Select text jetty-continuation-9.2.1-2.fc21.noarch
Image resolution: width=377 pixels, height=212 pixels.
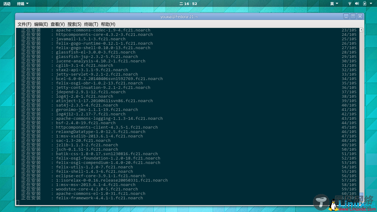(103, 88)
